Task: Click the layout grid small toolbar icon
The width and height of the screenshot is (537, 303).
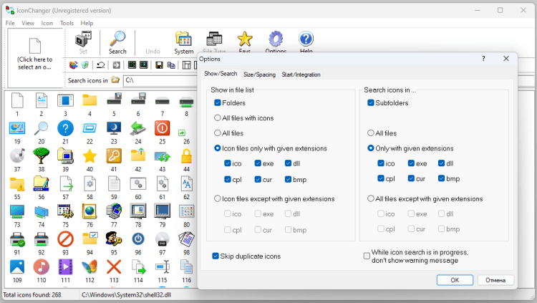Action: (186, 64)
